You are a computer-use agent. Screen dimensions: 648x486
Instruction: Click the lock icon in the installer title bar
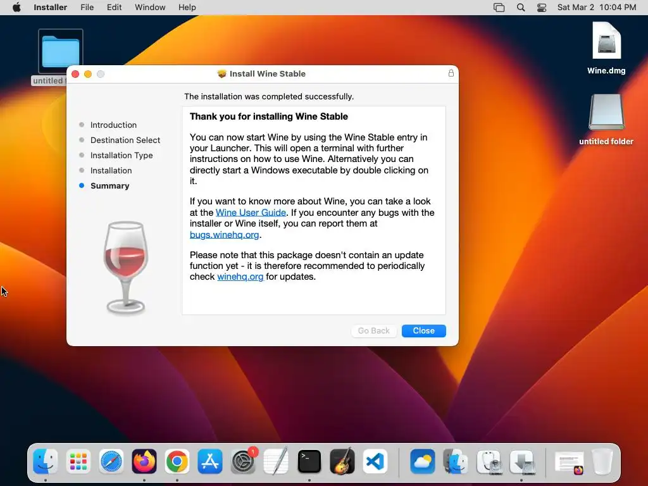click(x=451, y=73)
